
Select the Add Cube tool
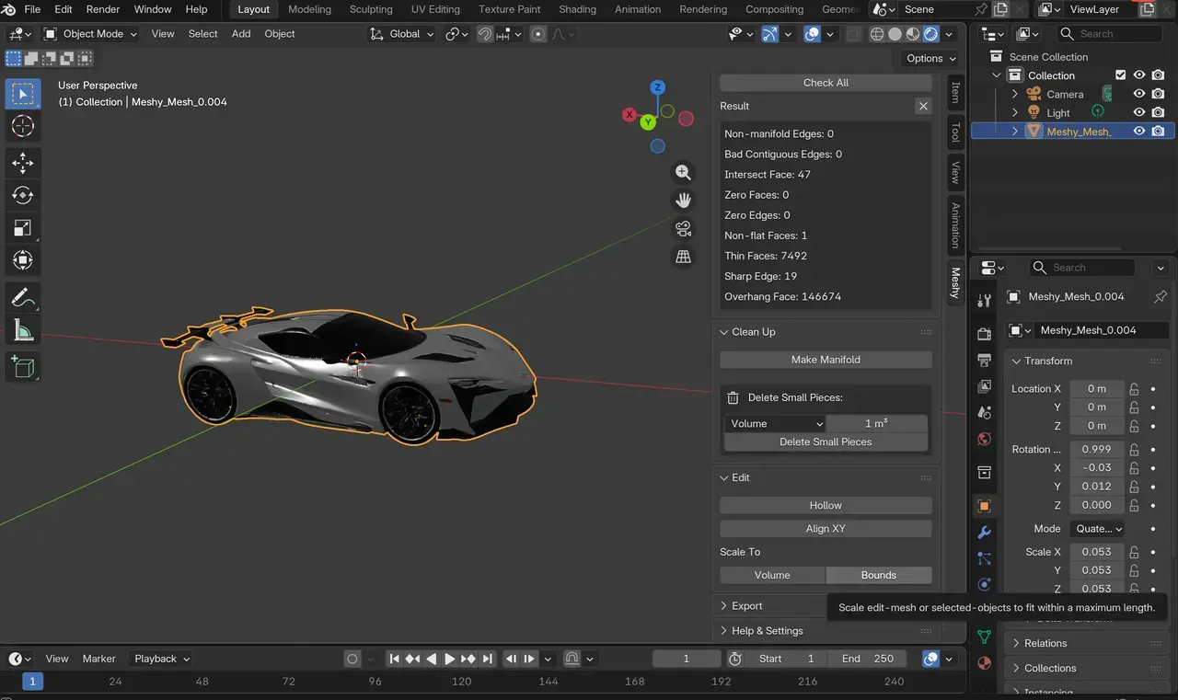coord(23,367)
